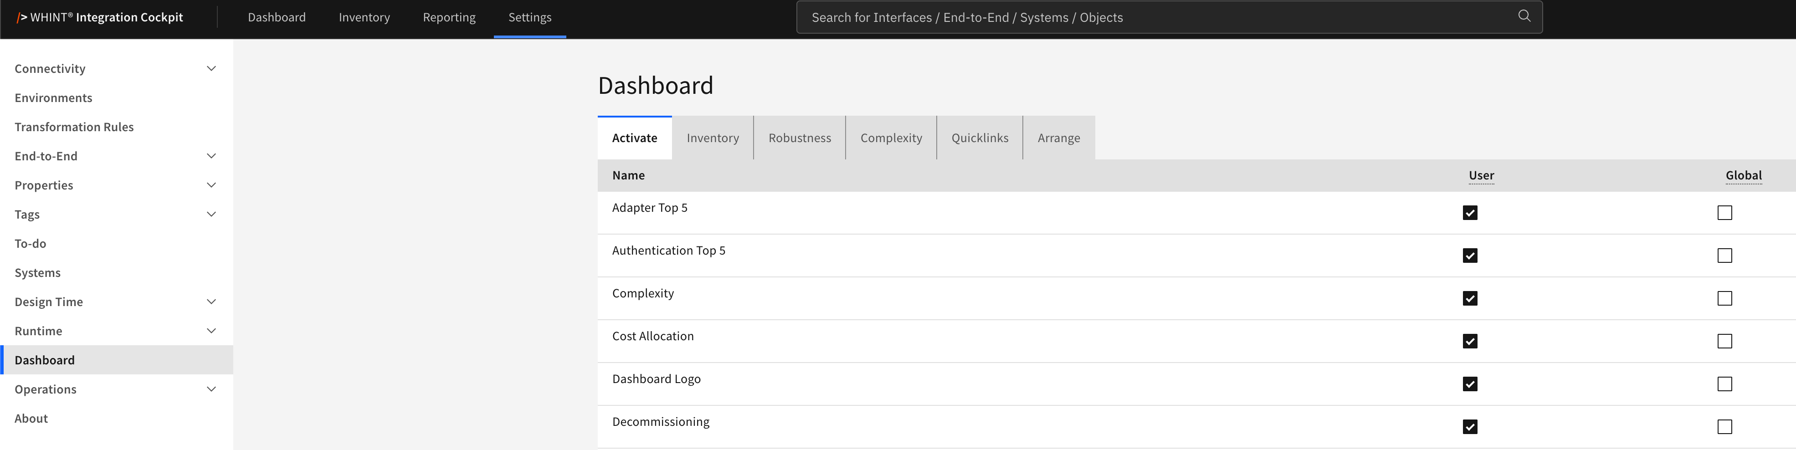Switch to the Quicklinks tab

coord(980,138)
